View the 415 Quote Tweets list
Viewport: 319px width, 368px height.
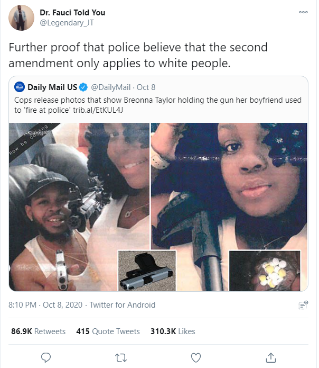[x=108, y=331]
